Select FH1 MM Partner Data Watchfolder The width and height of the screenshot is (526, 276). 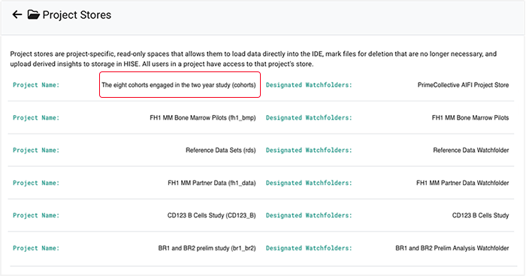pos(463,183)
